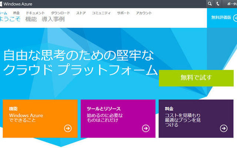The width and height of the screenshot is (237, 148).
Task: Click arrow icon beside 無料評価版
Action: tap(235, 18)
